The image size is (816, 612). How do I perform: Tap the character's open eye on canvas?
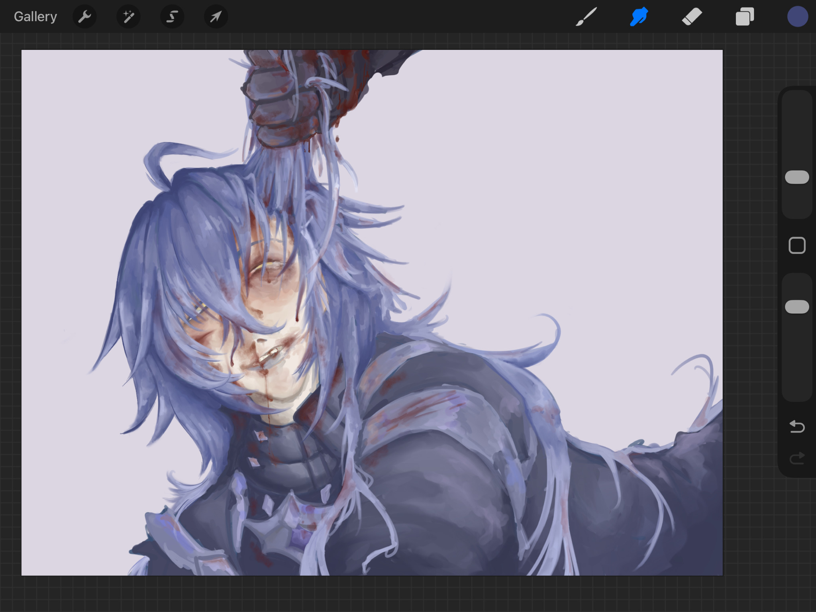coord(268,266)
